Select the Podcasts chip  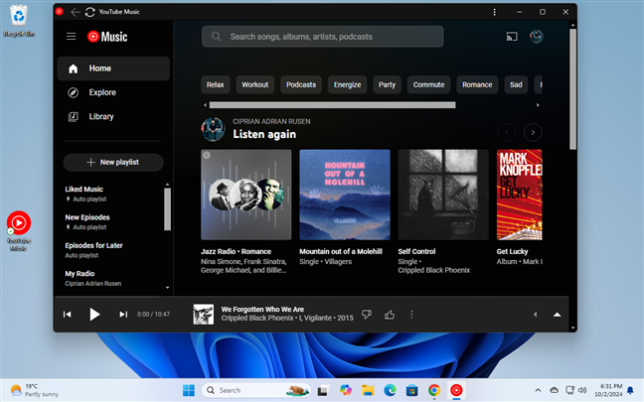[301, 84]
